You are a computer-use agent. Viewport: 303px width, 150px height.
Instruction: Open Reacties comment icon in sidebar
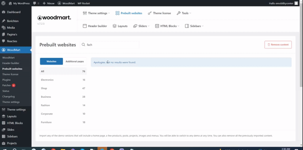(3, 41)
